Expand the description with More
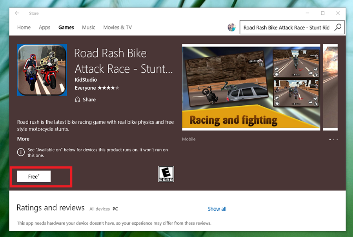This screenshot has width=353, height=237. [x=23, y=139]
